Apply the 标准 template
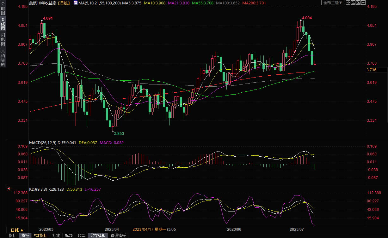Viewport: 388px width, 238px height. click(56, 235)
